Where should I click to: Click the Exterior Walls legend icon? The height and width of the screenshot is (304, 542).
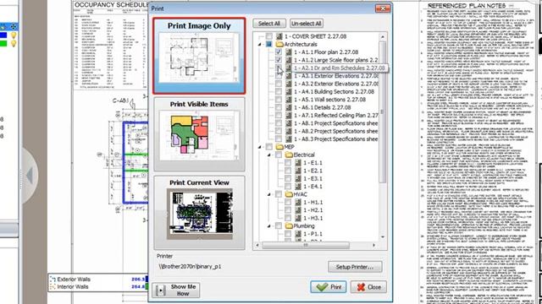(x=53, y=280)
